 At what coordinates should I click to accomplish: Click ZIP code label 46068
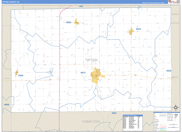point(69,22)
